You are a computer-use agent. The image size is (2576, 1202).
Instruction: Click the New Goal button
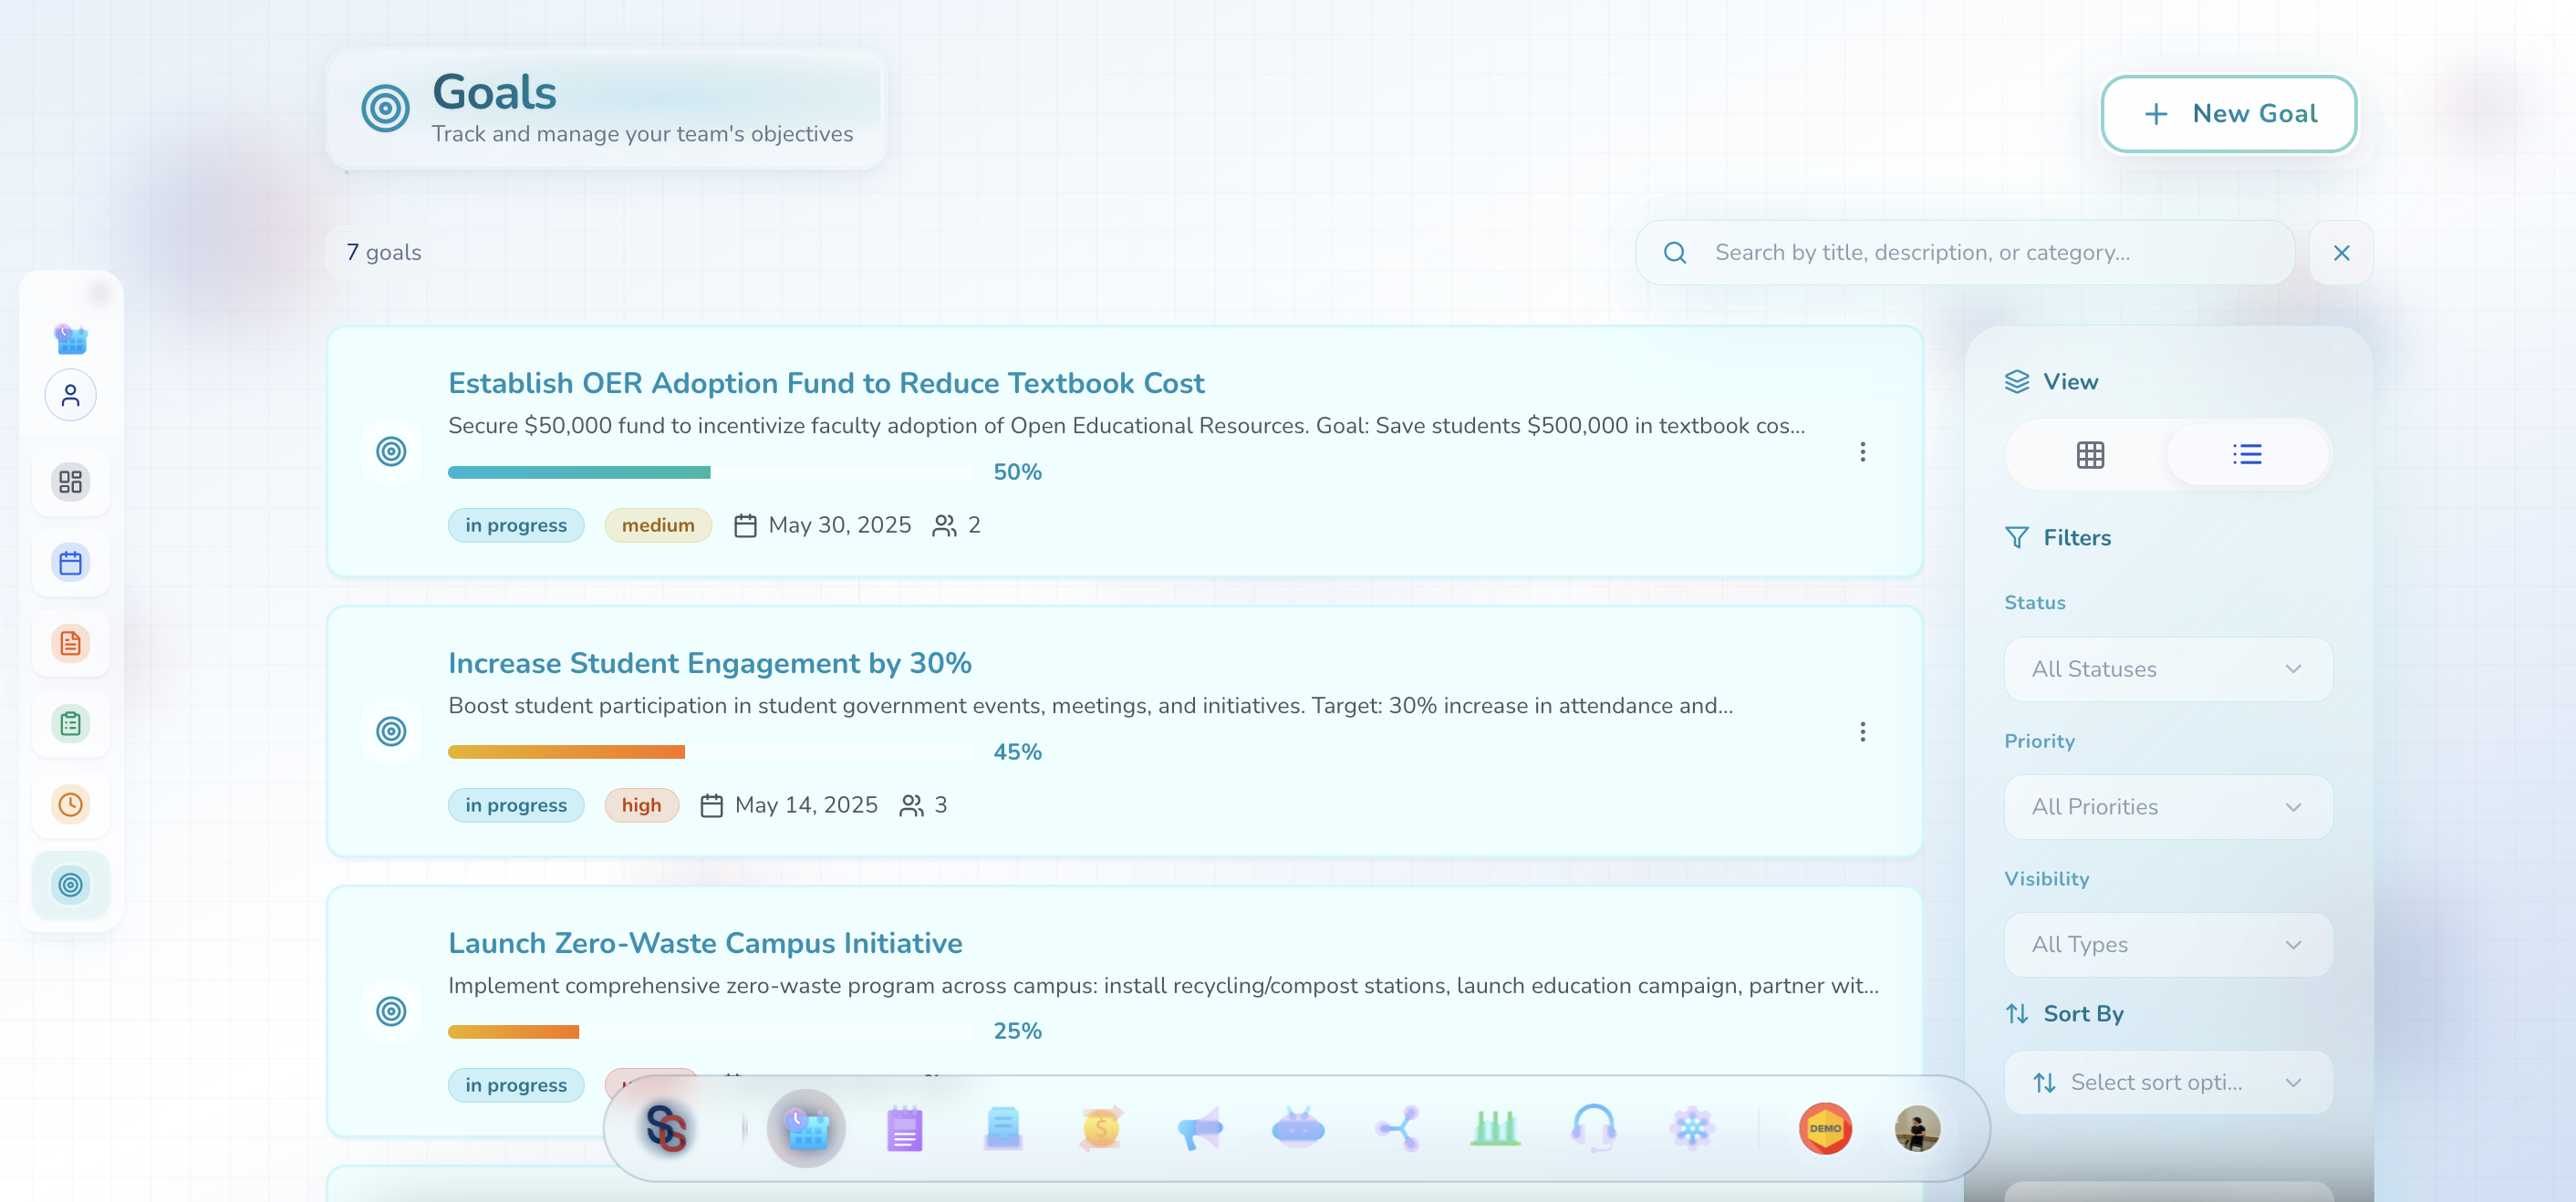pyautogui.click(x=2228, y=114)
